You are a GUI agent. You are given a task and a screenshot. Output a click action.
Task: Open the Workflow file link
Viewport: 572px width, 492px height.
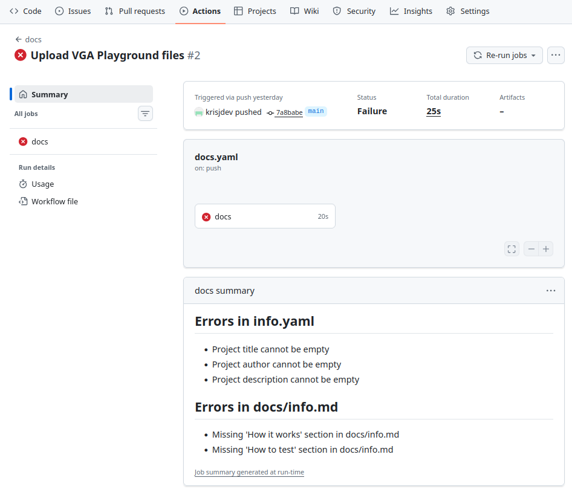point(54,201)
